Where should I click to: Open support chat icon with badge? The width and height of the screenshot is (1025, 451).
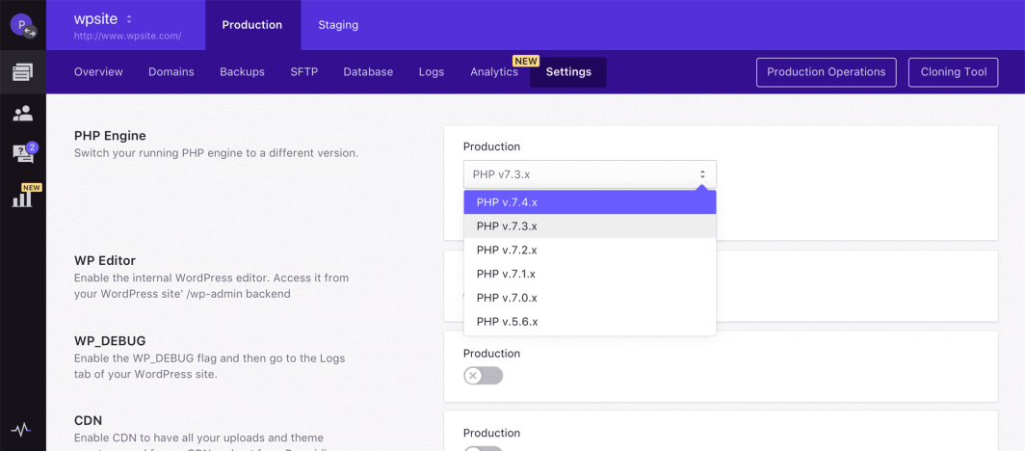pyautogui.click(x=22, y=153)
